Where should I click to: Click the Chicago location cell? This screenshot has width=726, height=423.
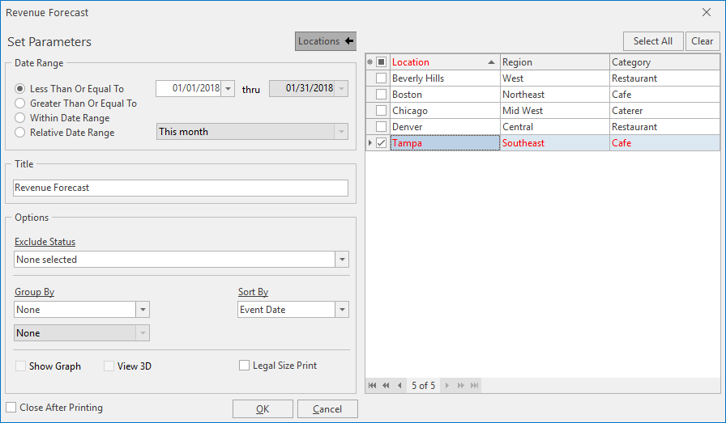(445, 111)
